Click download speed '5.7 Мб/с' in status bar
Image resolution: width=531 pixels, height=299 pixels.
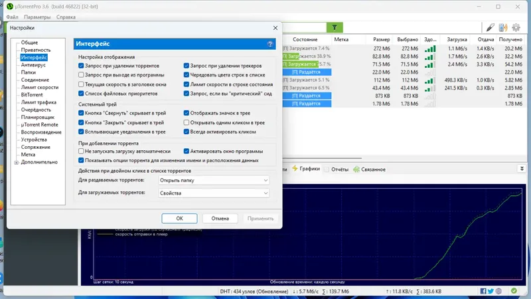[x=306, y=291]
